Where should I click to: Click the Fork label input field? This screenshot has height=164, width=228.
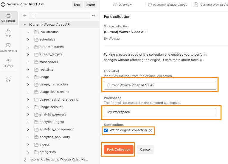pos(160,85)
